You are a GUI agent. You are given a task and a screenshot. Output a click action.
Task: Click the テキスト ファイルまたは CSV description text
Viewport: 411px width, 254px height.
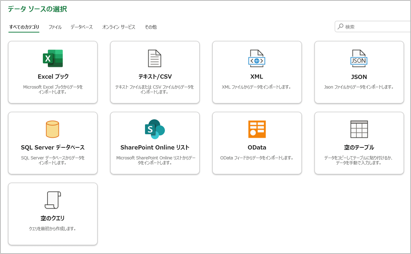pyautogui.click(x=154, y=89)
